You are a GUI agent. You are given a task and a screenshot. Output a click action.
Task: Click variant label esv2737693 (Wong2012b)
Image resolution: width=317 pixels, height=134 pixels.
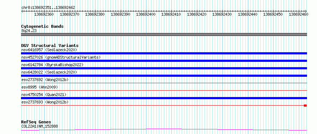tap(45, 102)
